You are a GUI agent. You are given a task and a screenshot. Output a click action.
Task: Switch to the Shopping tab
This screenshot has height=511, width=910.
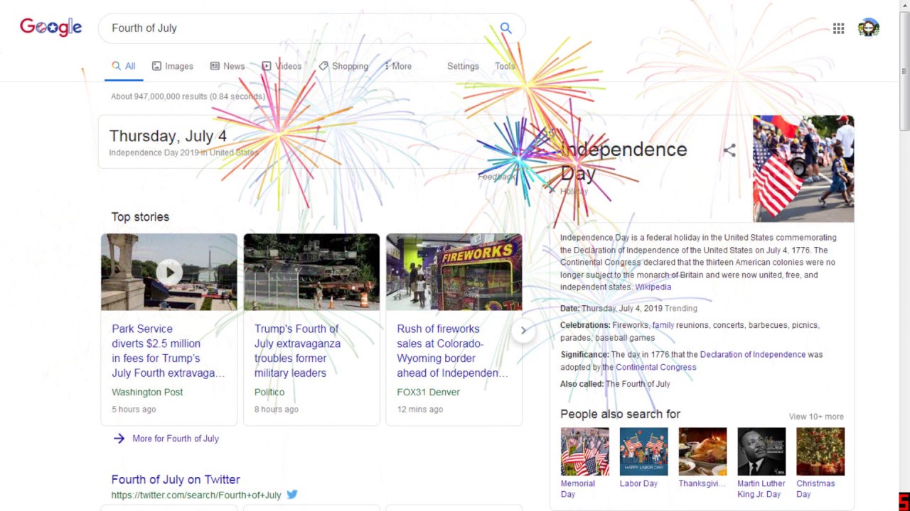tap(343, 66)
